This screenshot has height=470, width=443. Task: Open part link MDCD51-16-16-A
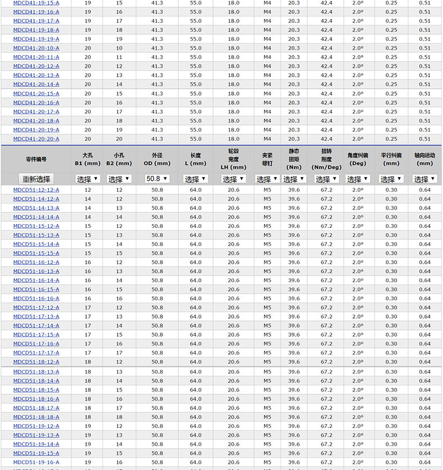36,299
